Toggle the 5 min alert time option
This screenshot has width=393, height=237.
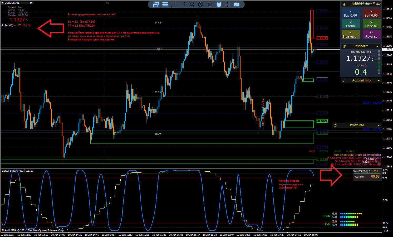[x=350, y=151]
